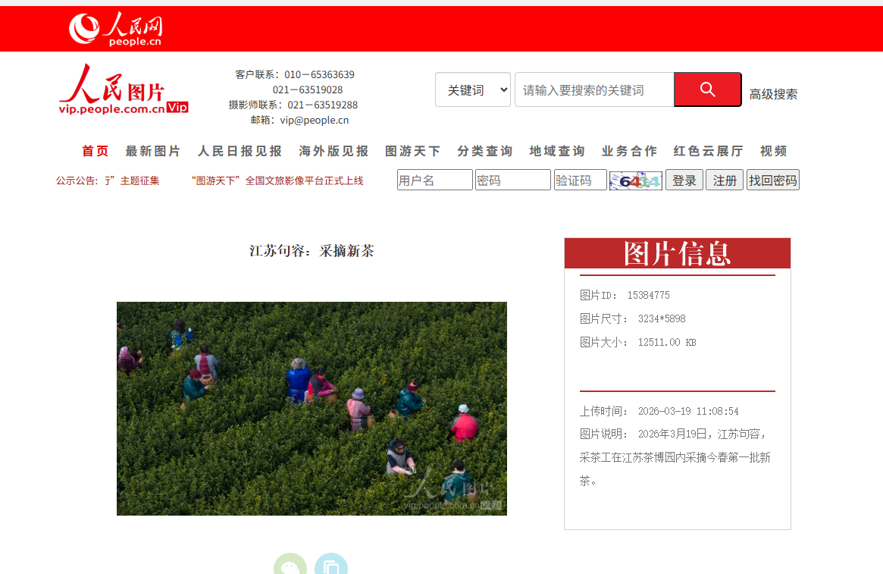
Task: Go to the 首页 home tab
Action: [x=96, y=151]
